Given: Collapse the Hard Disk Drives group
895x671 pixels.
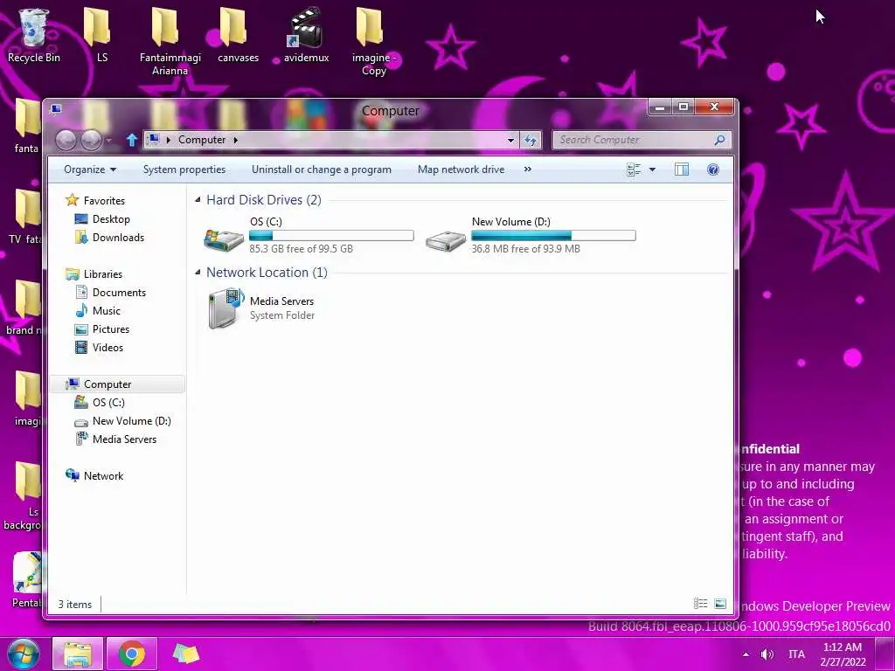Looking at the screenshot, I should click(198, 200).
